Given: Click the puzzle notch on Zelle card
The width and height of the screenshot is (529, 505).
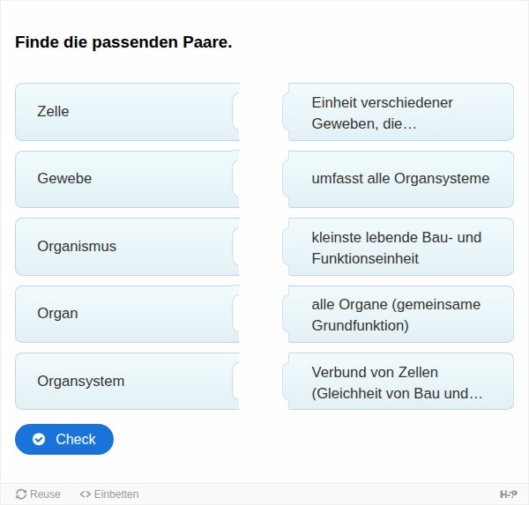Looking at the screenshot, I should [235, 112].
